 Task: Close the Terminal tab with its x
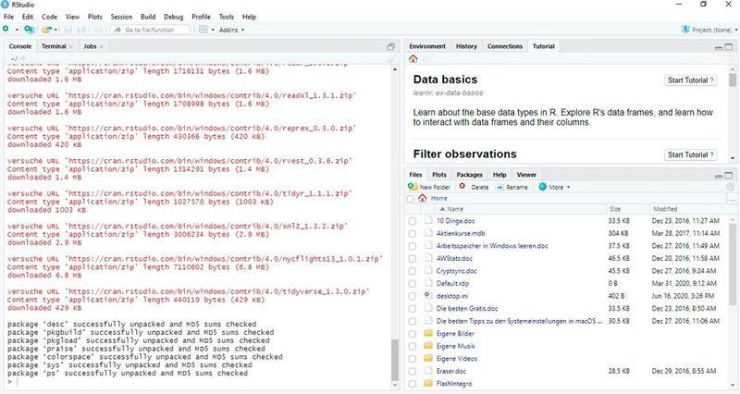71,46
